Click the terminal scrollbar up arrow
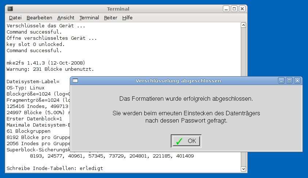This screenshot has width=308, height=178. pos(243,25)
